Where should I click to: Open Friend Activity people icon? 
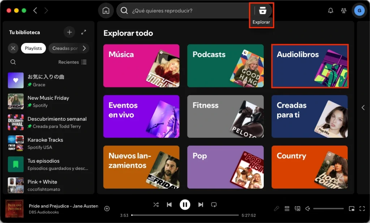344,10
